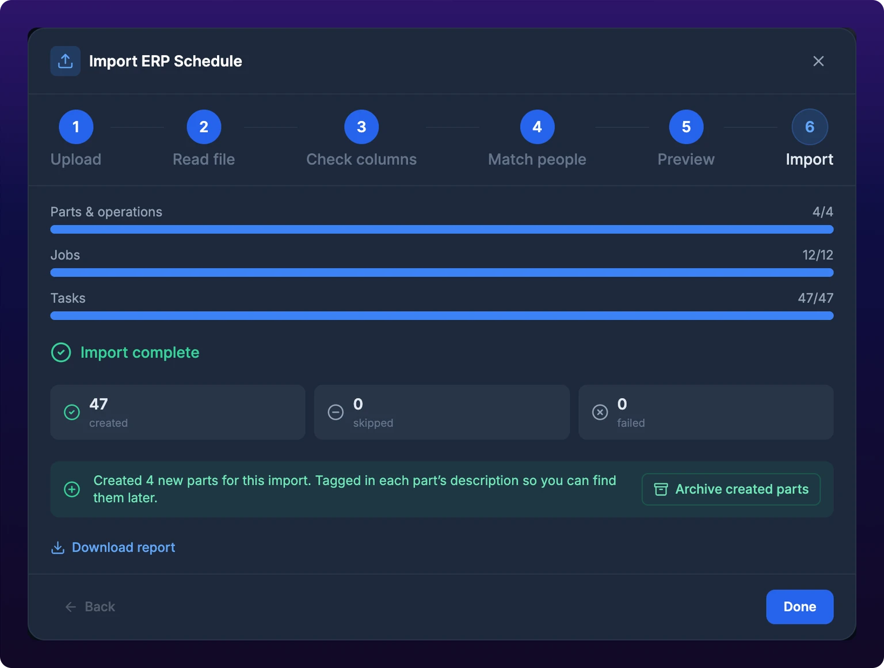This screenshot has height=668, width=884.
Task: Click the Import complete status text
Action: coord(140,352)
